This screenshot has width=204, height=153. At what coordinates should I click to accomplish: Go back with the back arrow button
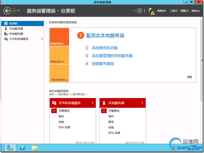7,11
